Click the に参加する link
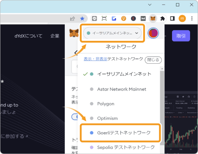The width and height of the screenshot is (198, 154). click(14, 136)
